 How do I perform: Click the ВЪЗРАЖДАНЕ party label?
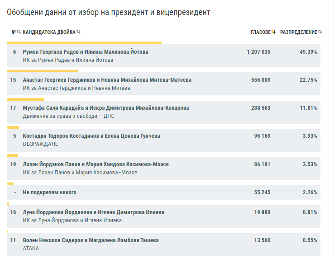(40, 144)
